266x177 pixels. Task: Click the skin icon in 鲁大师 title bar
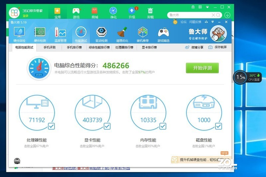pos(206,22)
